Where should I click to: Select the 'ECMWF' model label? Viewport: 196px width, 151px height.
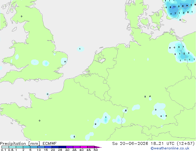(50, 144)
